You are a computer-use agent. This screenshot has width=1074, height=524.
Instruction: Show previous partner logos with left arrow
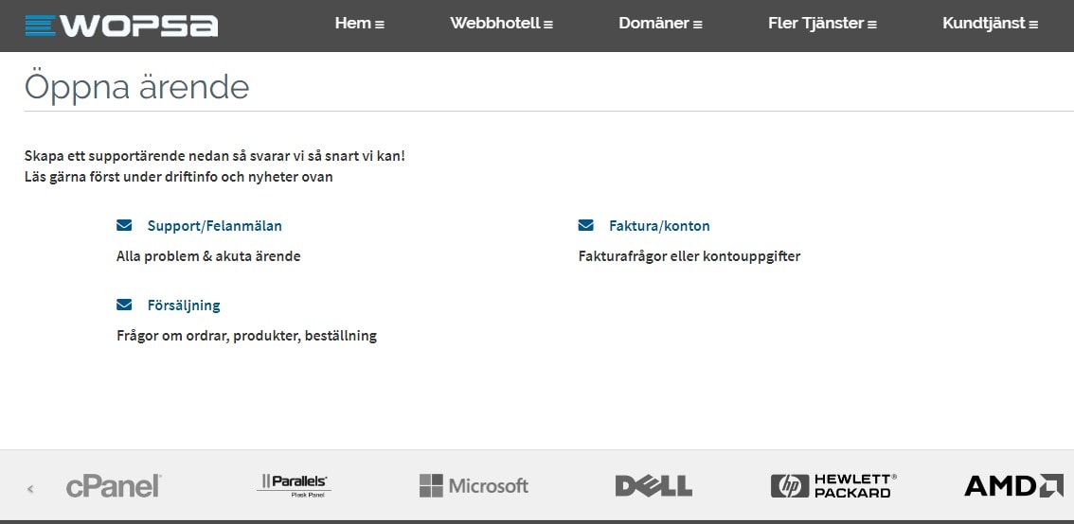point(30,488)
